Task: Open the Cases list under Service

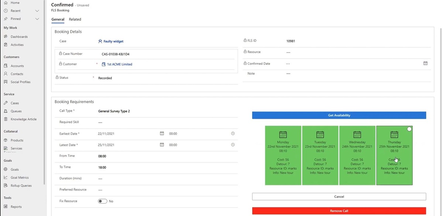Action: coord(16,103)
